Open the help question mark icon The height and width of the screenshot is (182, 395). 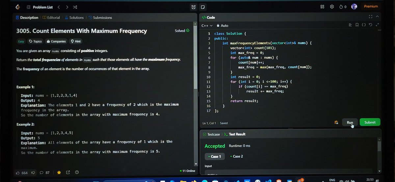(77, 172)
